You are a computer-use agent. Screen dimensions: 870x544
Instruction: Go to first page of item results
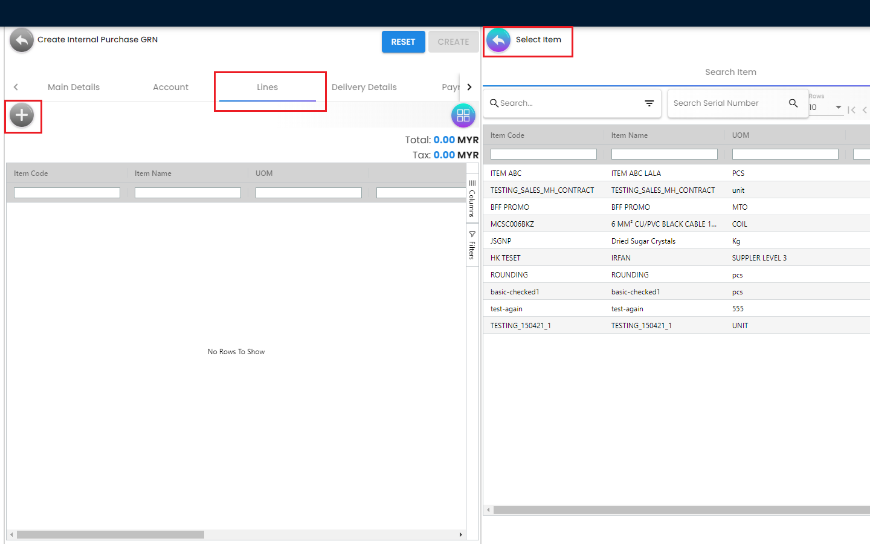tap(851, 109)
